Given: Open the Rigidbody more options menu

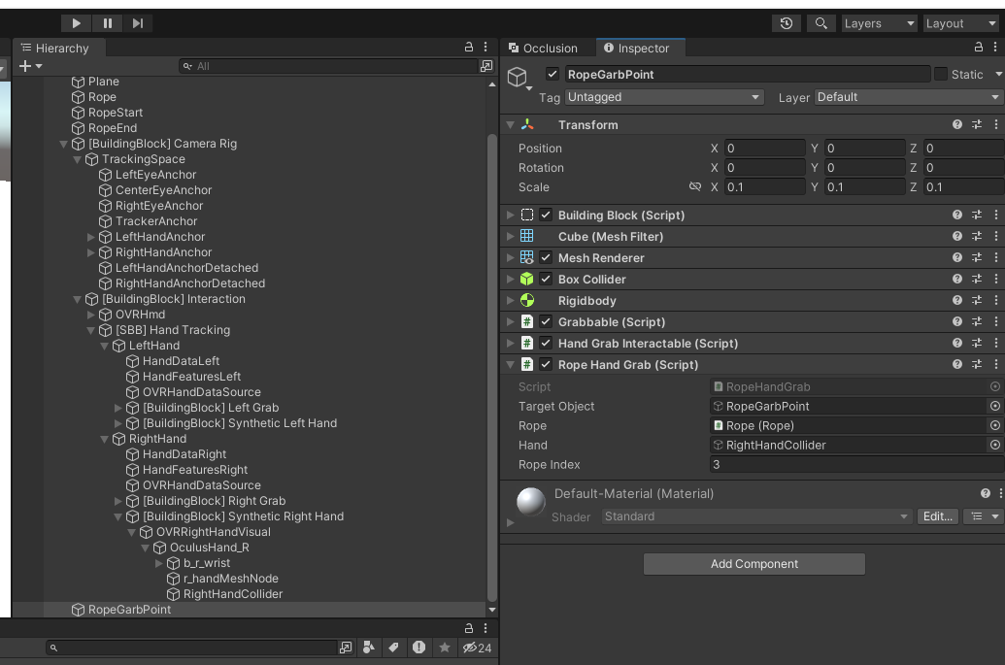Looking at the screenshot, I should (995, 300).
